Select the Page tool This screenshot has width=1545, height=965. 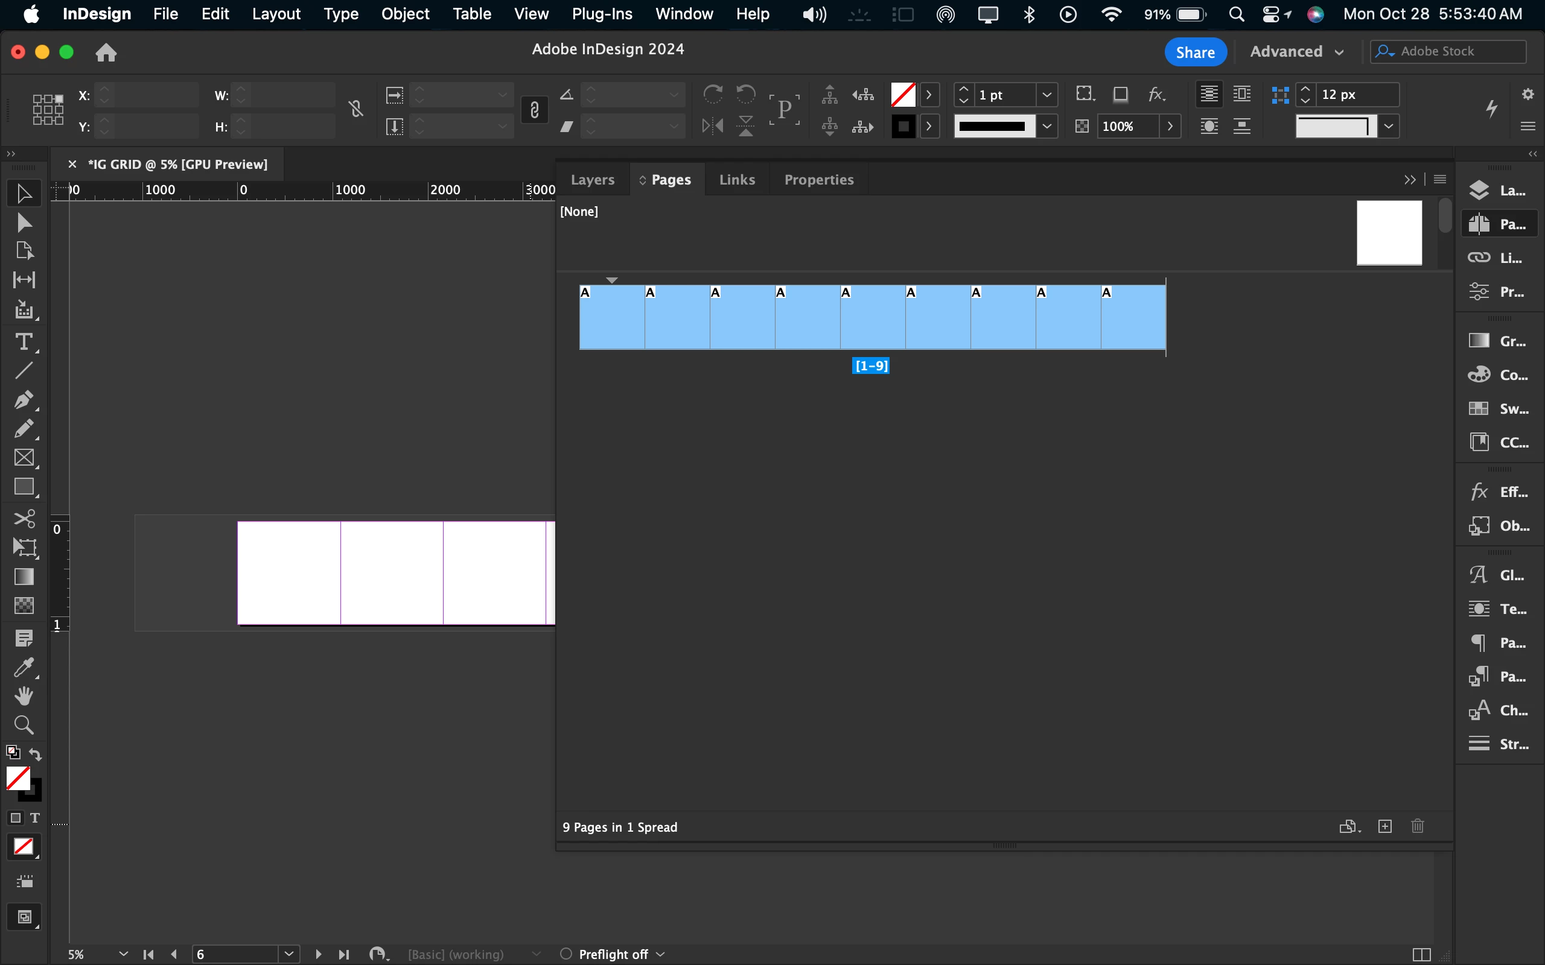[x=24, y=250]
